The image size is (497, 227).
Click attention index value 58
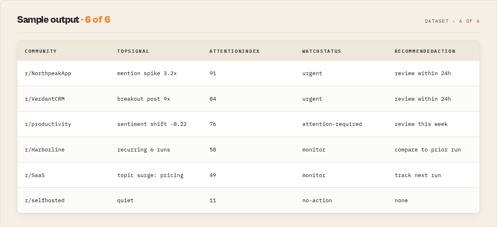(x=213, y=150)
